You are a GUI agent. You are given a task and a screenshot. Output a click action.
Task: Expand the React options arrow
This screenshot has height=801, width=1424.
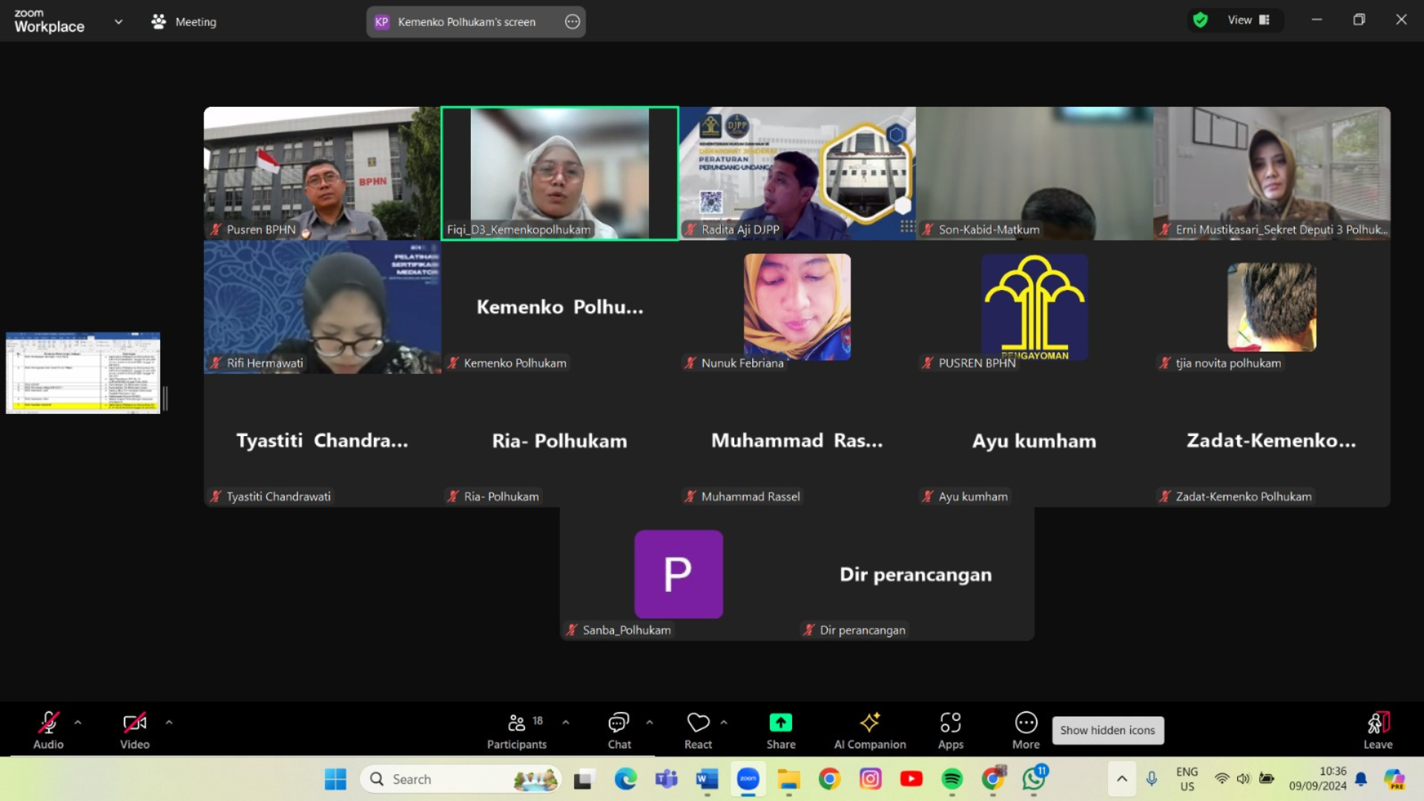coord(724,722)
